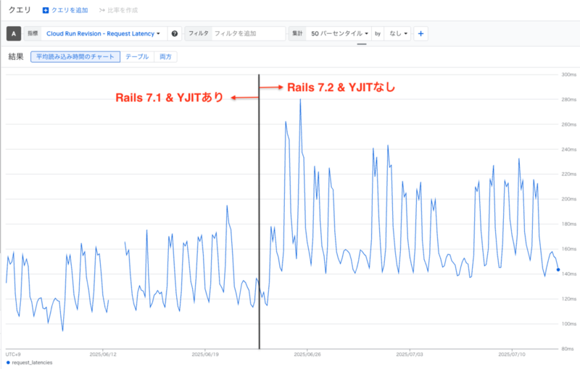Click the request_latencies legend entry
The height and width of the screenshot is (369, 580).
tap(29, 362)
